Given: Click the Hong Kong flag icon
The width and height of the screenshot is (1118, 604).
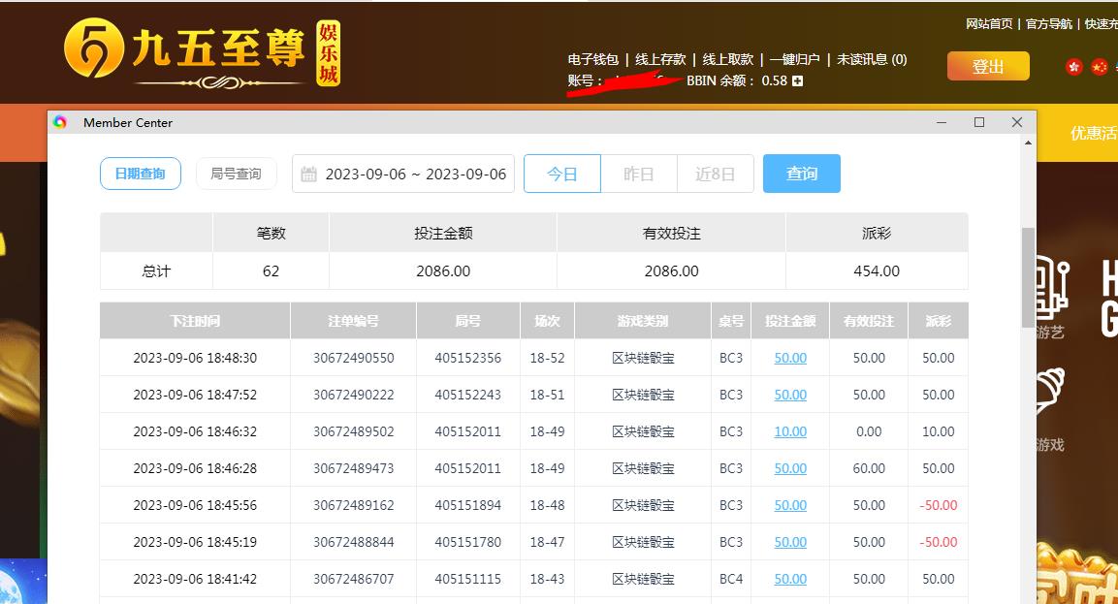Looking at the screenshot, I should pyautogui.click(x=1073, y=67).
